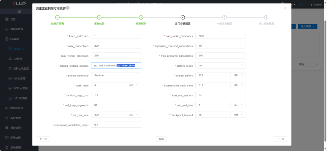Click the max_wal_senders input field
The width and height of the screenshot is (327, 151).
(220, 95)
